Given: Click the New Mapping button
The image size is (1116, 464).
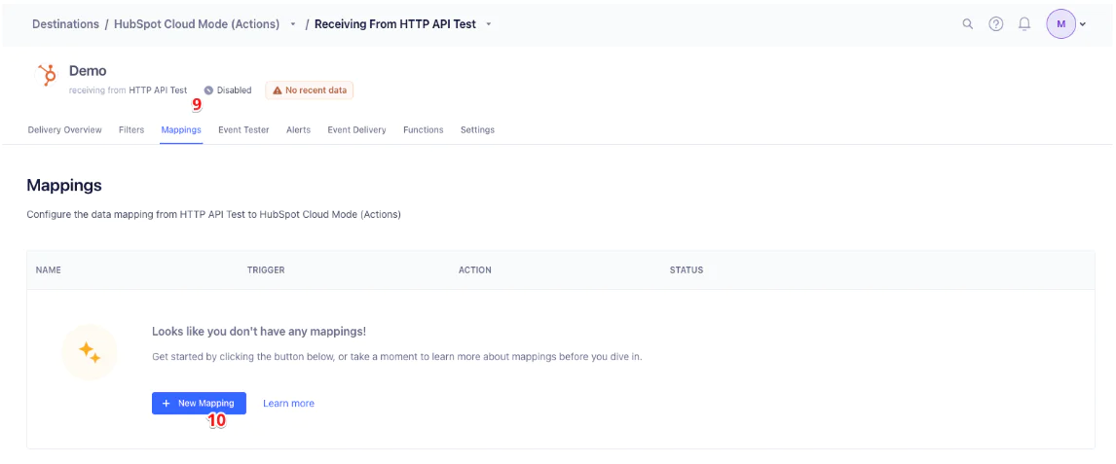Looking at the screenshot, I should pos(199,403).
